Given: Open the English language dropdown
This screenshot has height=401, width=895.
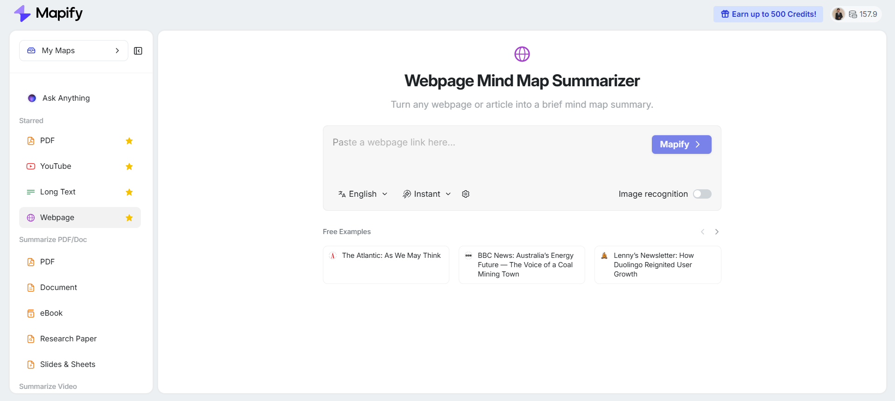Looking at the screenshot, I should pos(363,194).
